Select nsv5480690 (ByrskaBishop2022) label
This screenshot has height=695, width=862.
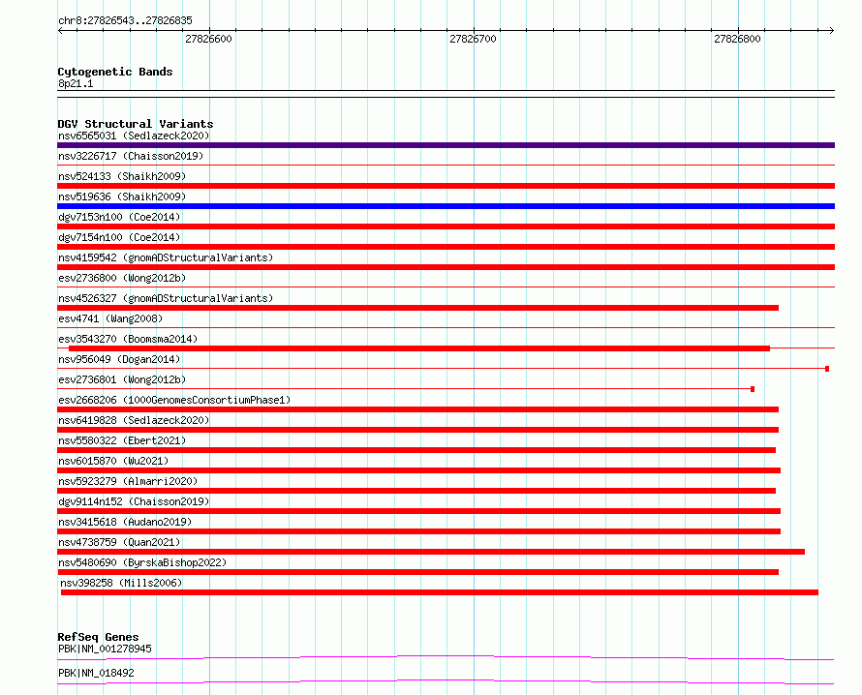(x=142, y=562)
